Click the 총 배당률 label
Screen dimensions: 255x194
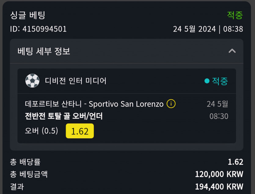(25, 162)
